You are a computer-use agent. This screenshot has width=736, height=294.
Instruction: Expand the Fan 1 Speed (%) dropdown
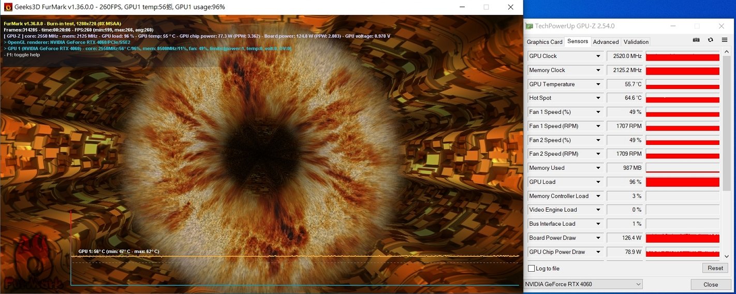598,112
